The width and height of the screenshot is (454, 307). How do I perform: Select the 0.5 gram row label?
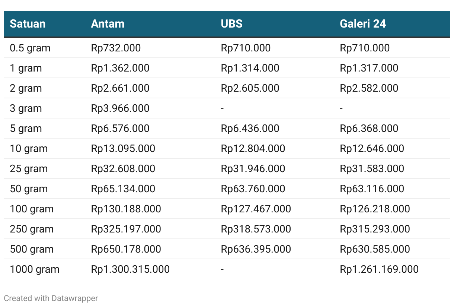coord(30,48)
